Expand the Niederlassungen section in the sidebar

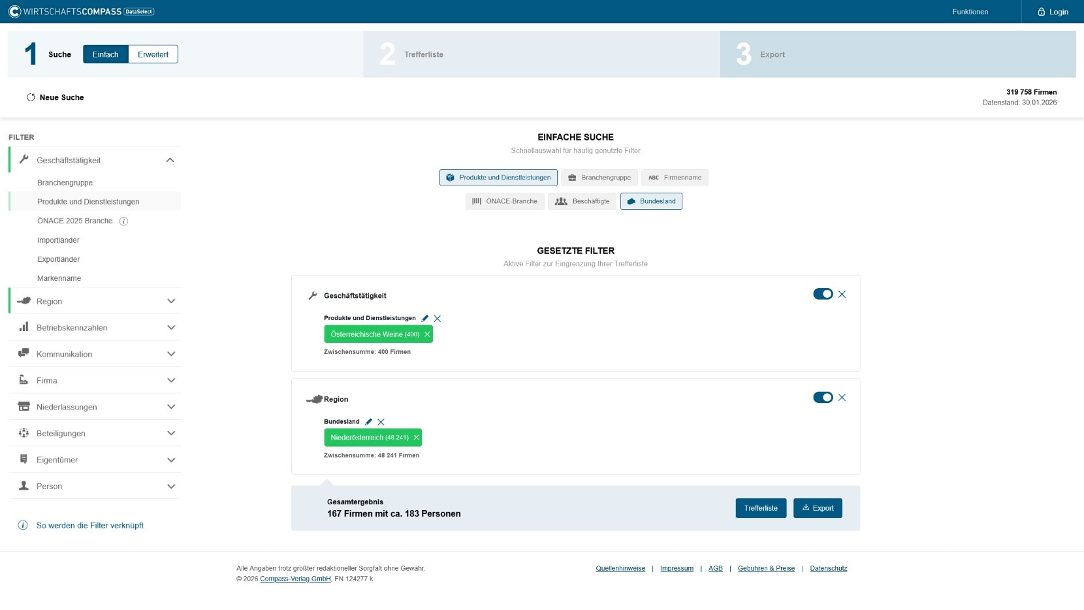[x=171, y=407]
